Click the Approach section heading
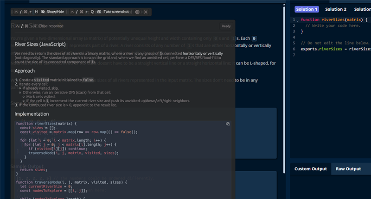 25,71
